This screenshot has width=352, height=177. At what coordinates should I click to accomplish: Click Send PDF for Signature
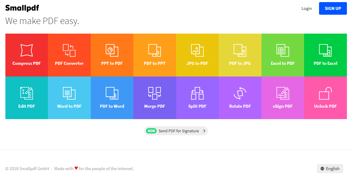pyautogui.click(x=176, y=131)
